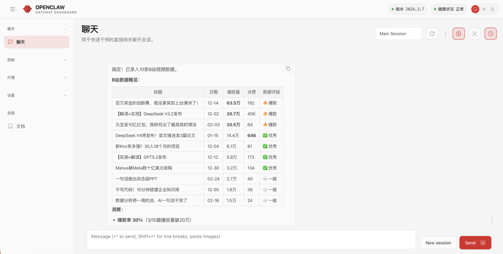503x254 pixels.
Task: Click the OpenClaw red mascot logo
Action: pos(27,9)
